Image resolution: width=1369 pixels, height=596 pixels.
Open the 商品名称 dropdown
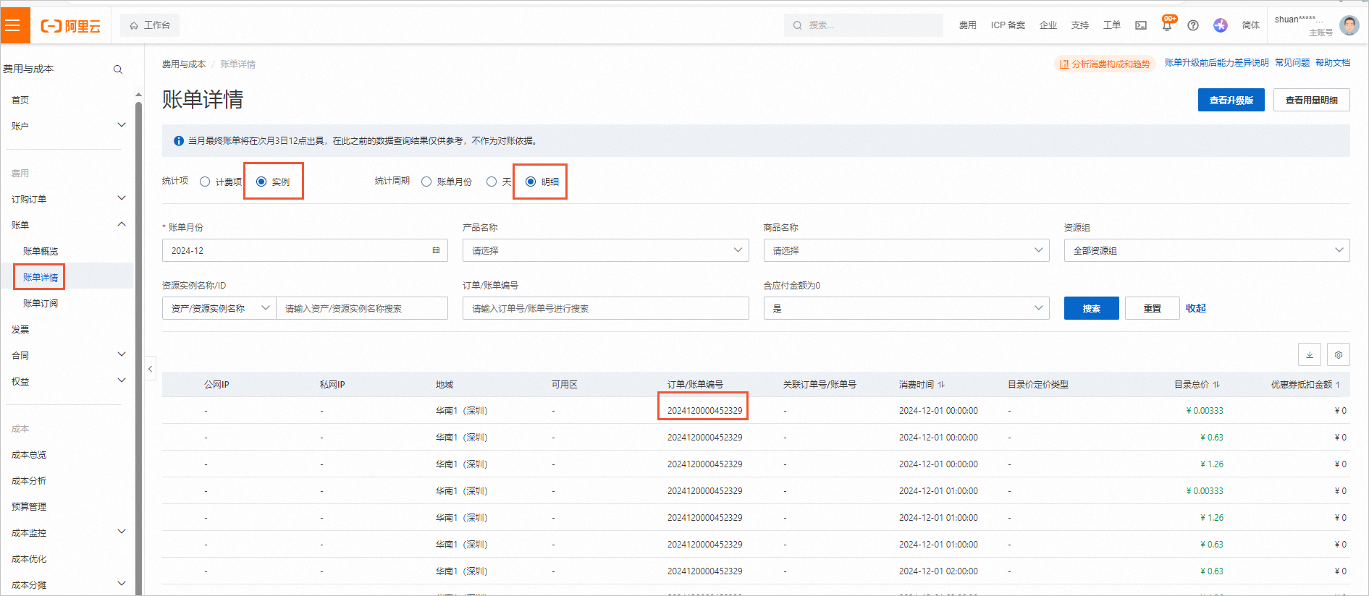(906, 250)
